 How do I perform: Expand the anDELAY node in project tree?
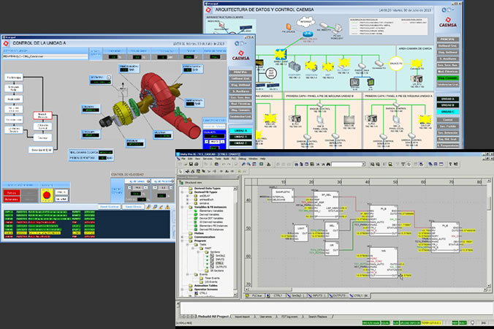tap(188, 196)
